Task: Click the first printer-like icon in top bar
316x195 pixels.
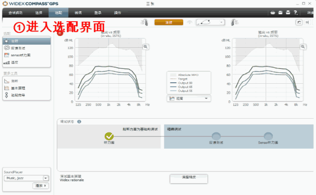Action: point(273,12)
